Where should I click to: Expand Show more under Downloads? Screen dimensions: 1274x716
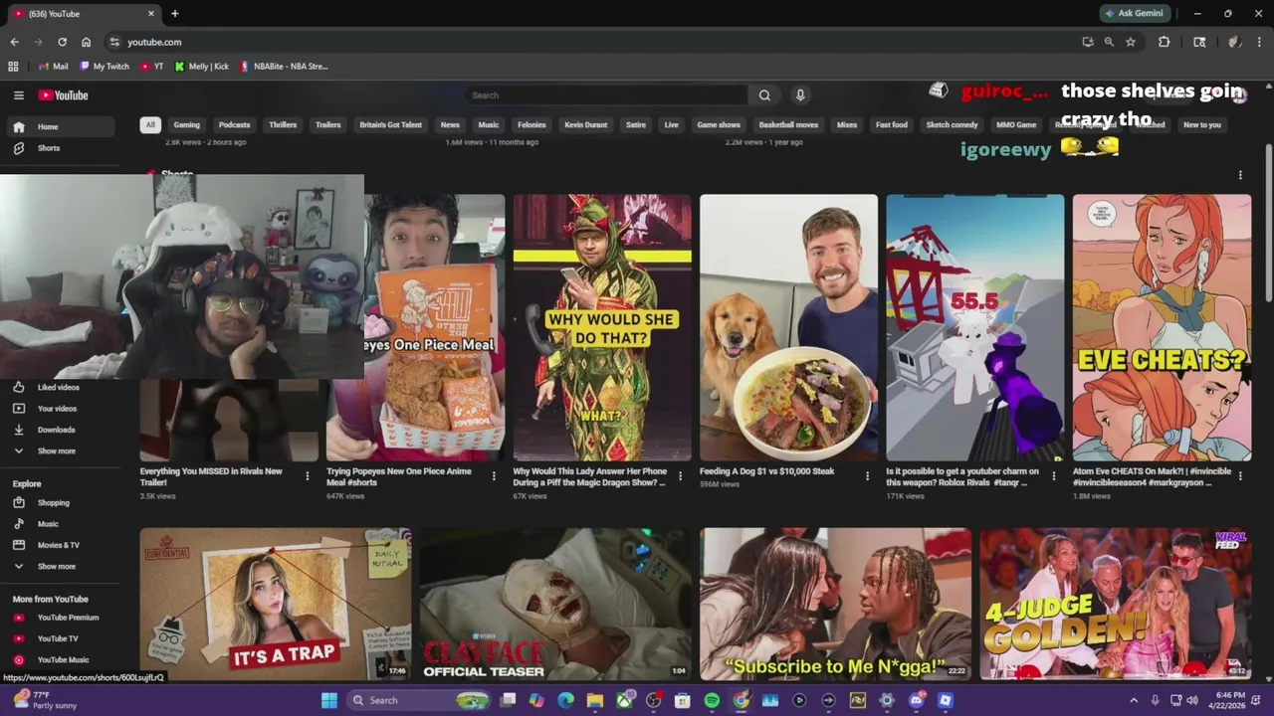coord(62,451)
